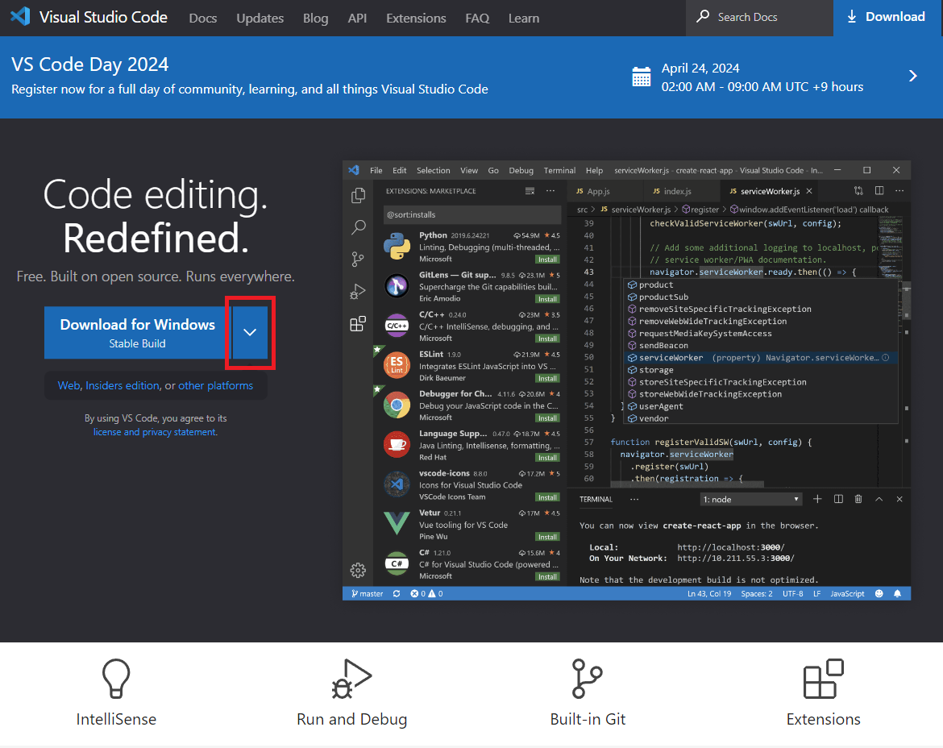Follow the Insiders edition link
This screenshot has width=943, height=748.
[123, 385]
